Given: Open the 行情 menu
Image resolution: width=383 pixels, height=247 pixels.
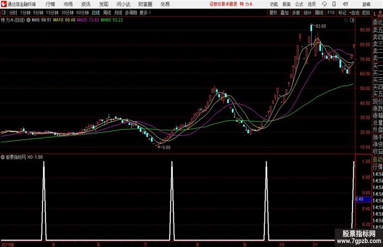Looking at the screenshot, I should [x=50, y=4].
